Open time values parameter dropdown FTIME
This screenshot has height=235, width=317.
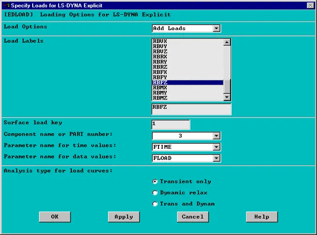216,147
